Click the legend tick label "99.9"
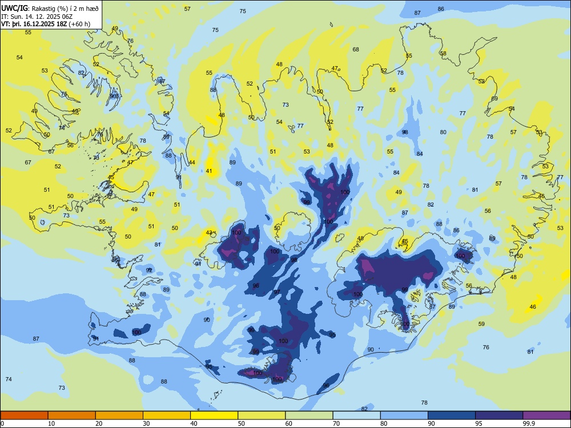Screen dimensions: 571x428 [529, 423]
